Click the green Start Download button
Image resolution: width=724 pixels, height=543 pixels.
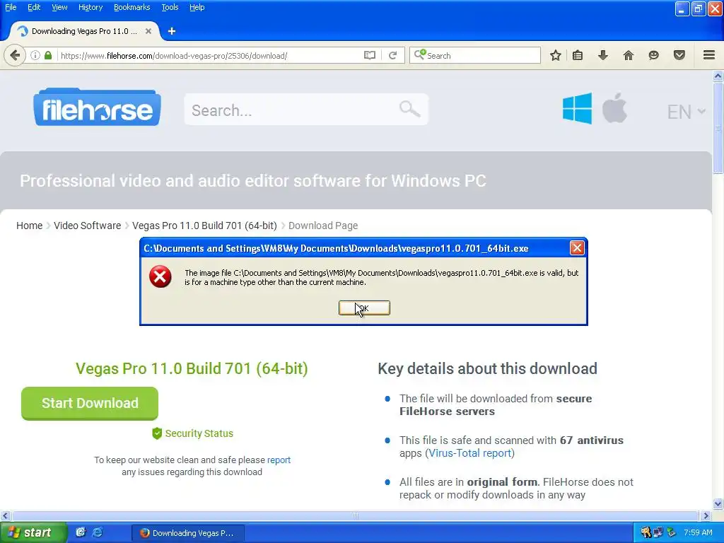click(90, 403)
